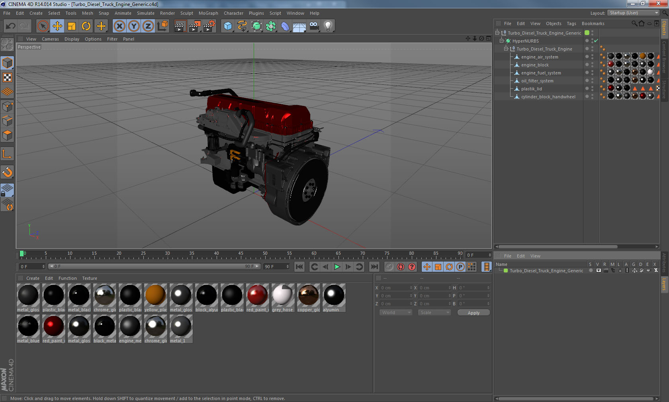Go to start of animation
669x402 pixels.
(x=299, y=267)
